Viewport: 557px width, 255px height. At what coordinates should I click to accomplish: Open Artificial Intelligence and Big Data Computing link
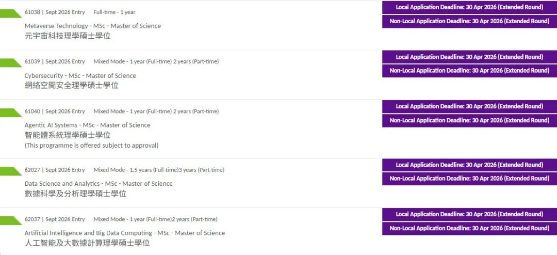(125, 233)
